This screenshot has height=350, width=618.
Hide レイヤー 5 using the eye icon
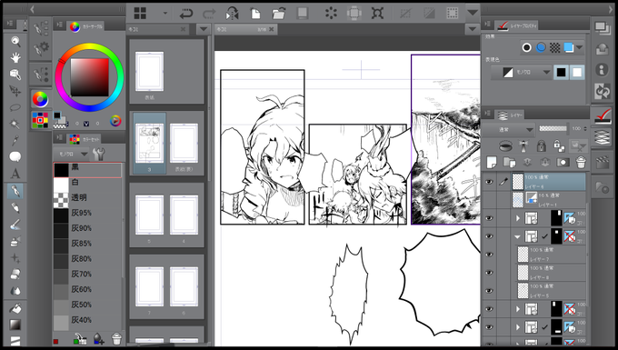pyautogui.click(x=489, y=291)
